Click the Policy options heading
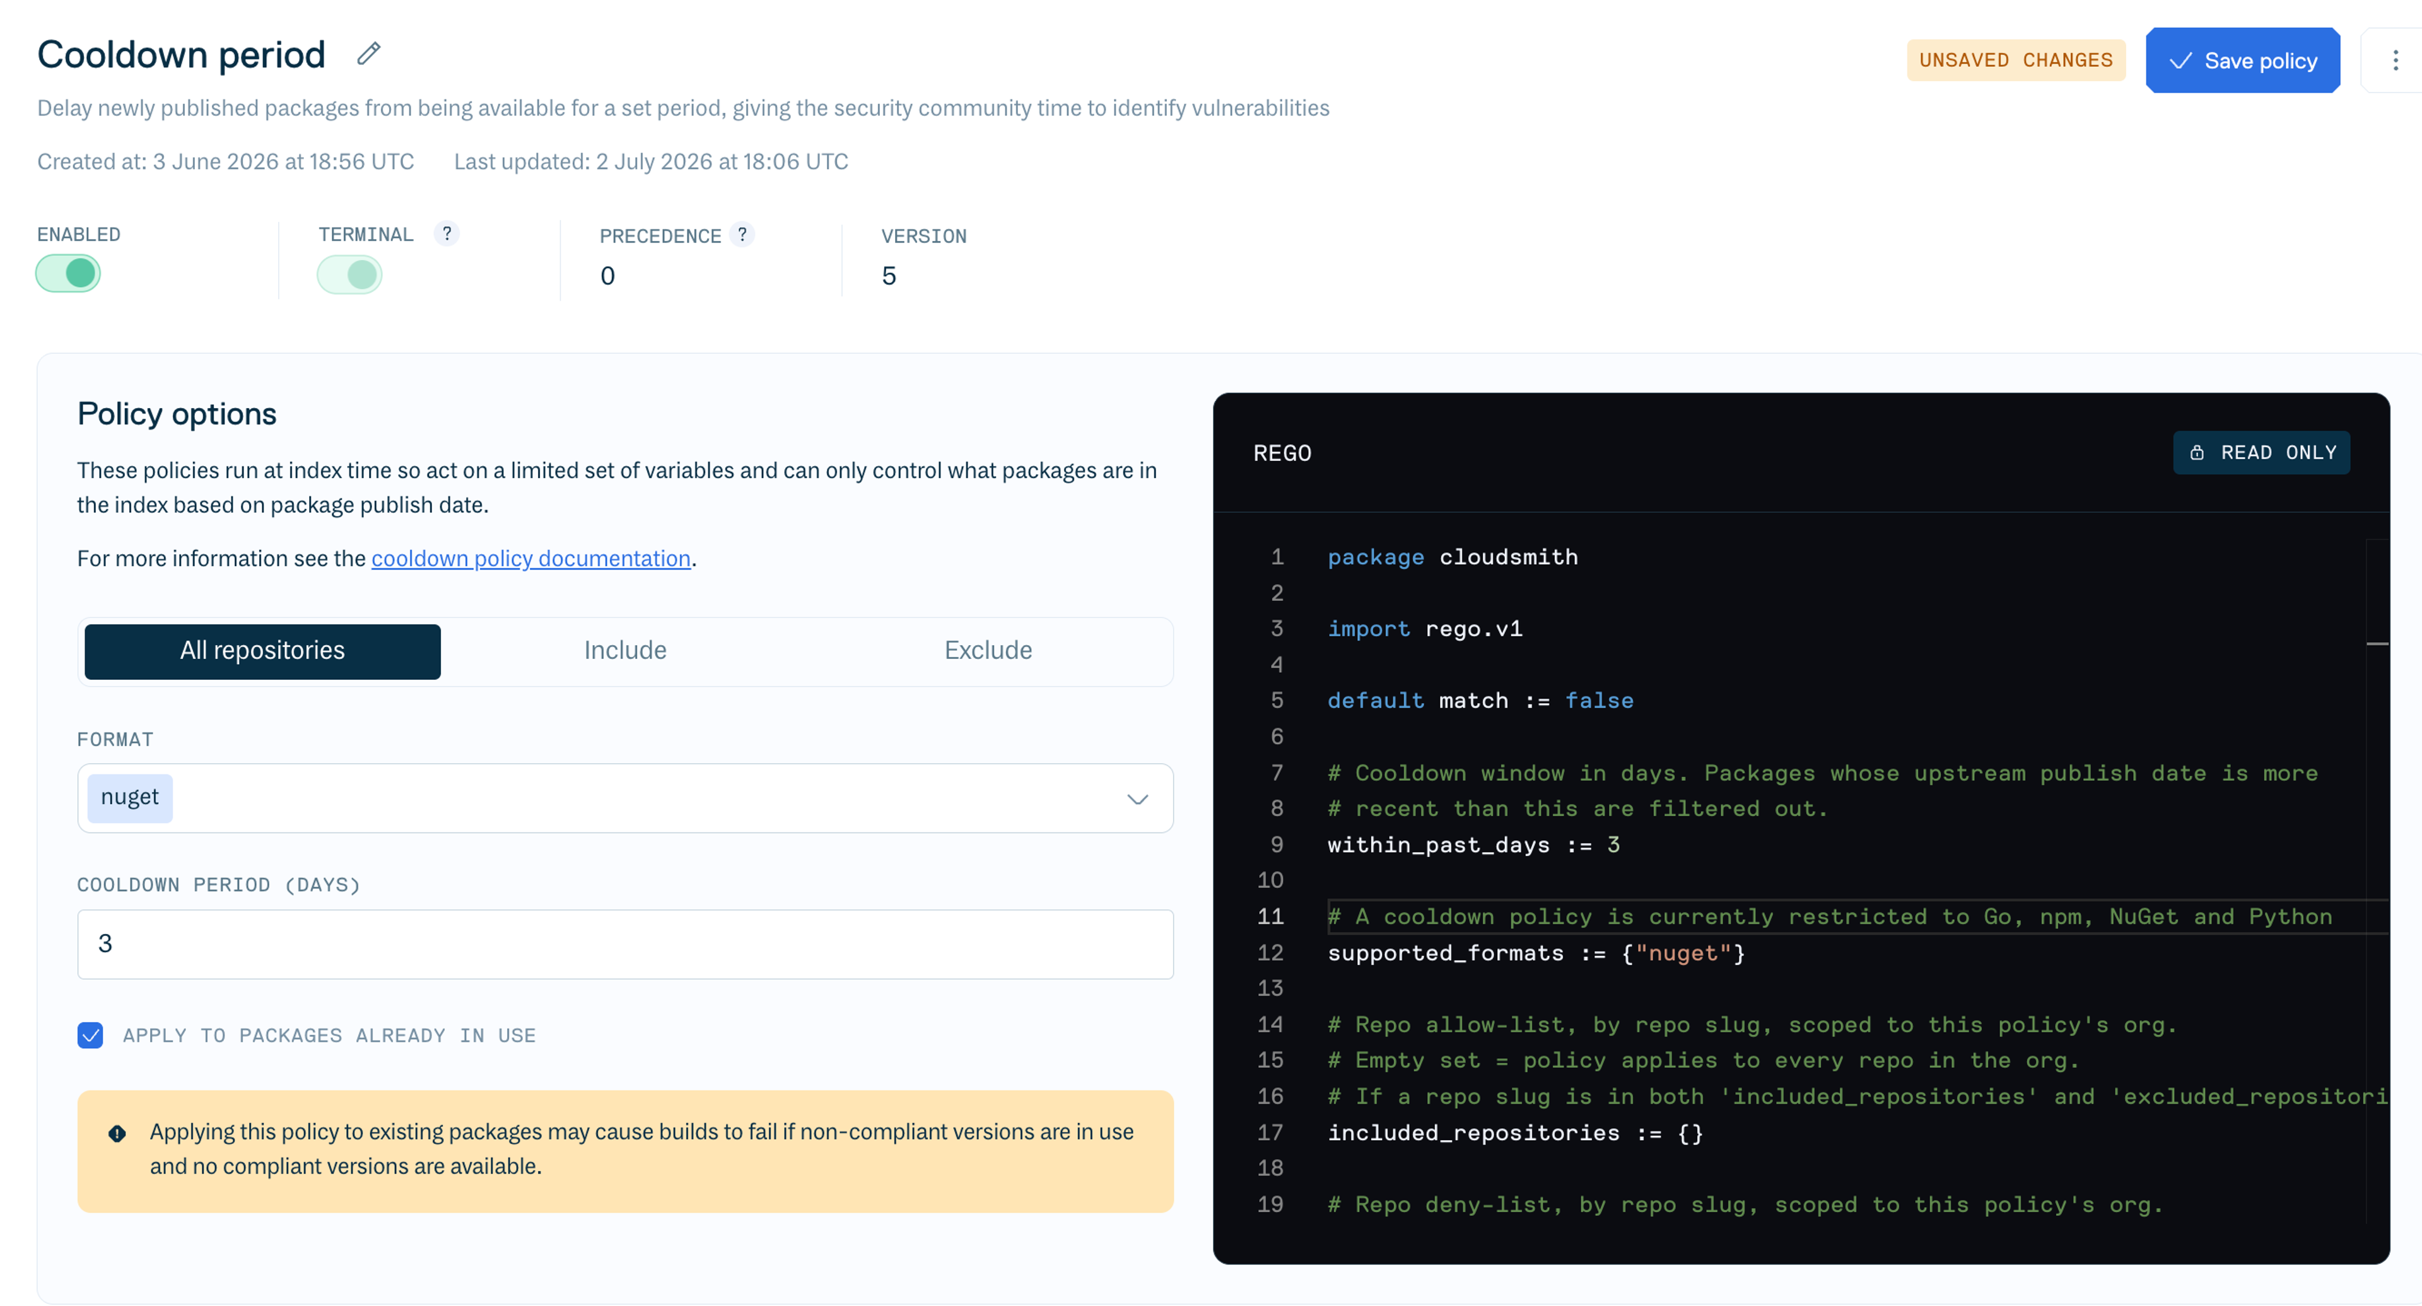 pos(177,414)
